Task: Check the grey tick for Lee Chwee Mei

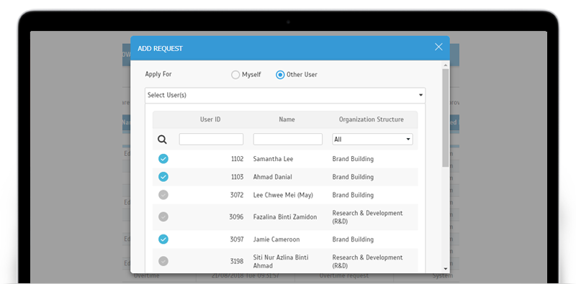Action: (163, 195)
